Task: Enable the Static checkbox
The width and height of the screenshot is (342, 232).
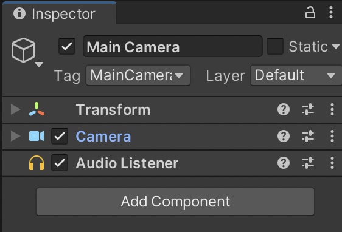Action: (275, 46)
